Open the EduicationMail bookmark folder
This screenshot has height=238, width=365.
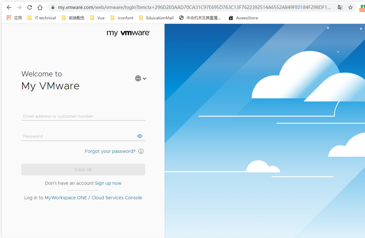tap(156, 18)
